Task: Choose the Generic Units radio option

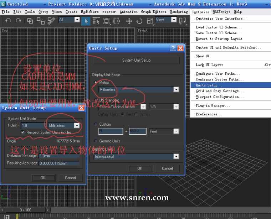Action: (x=95, y=141)
